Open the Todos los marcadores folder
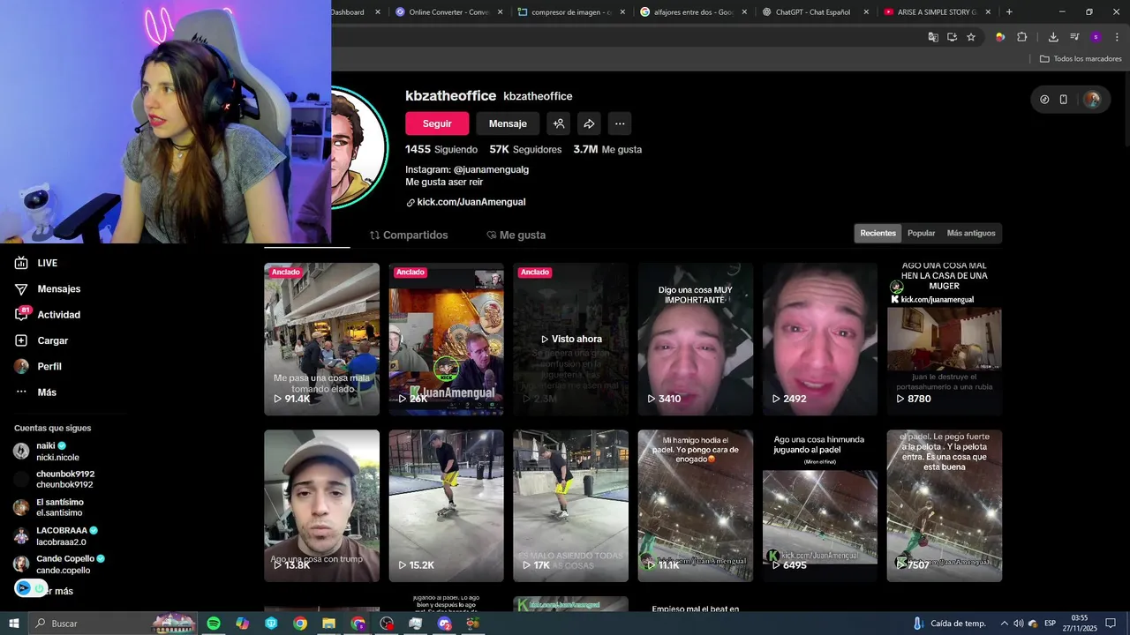The image size is (1130, 635). click(1081, 59)
